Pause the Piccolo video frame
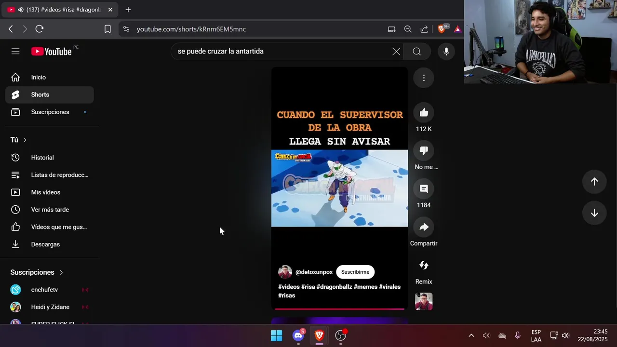 (339, 188)
